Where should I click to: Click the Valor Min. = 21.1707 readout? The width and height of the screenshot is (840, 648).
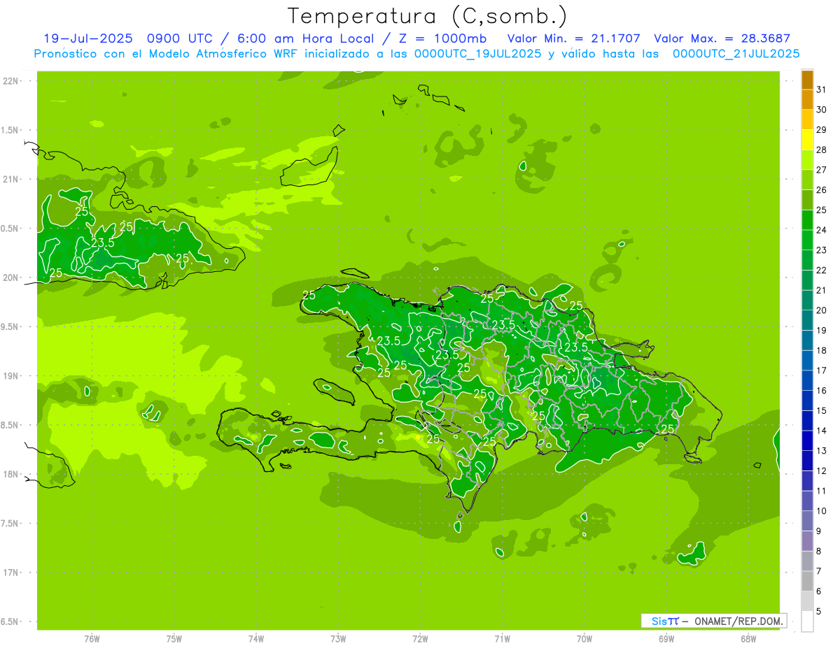click(573, 38)
